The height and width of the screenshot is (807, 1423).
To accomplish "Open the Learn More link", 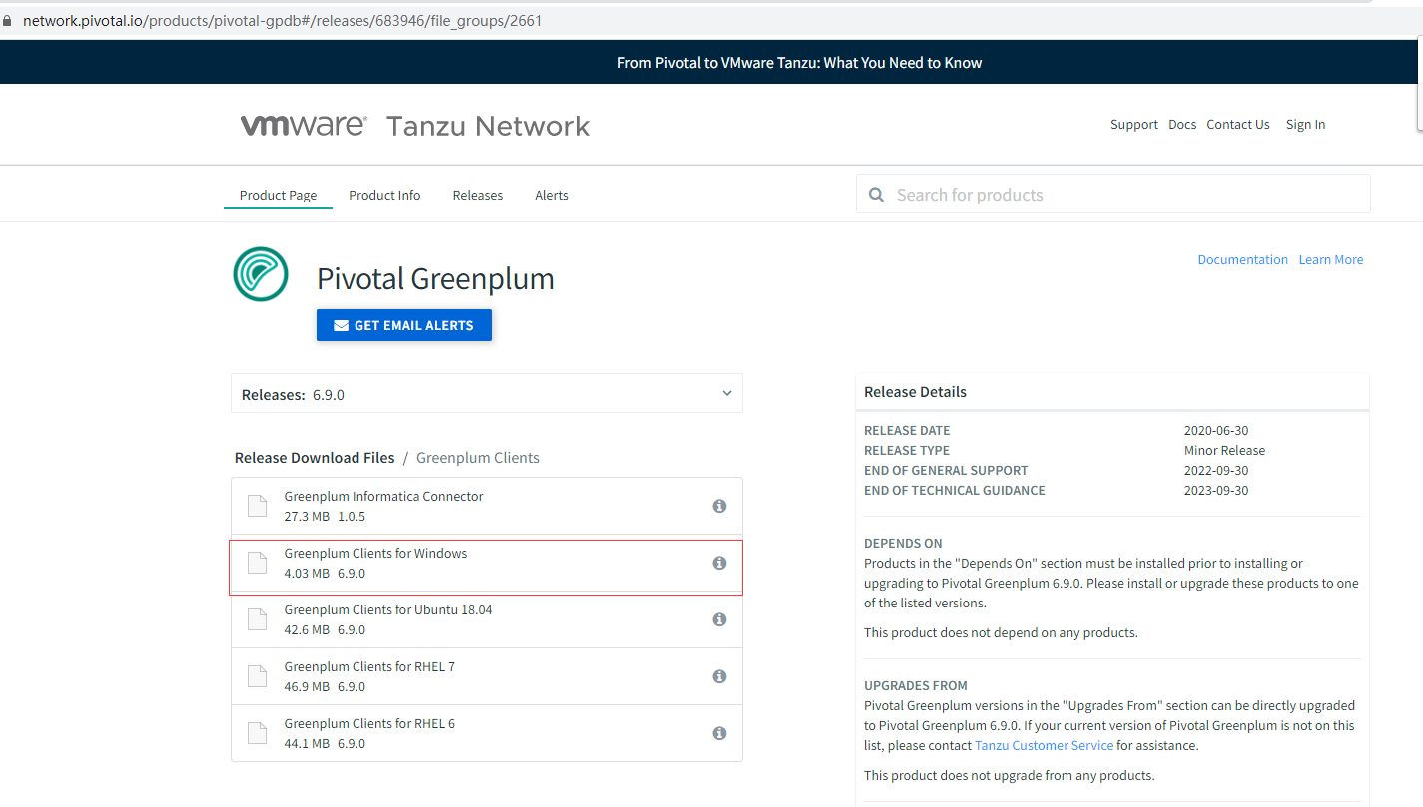I will tap(1331, 259).
